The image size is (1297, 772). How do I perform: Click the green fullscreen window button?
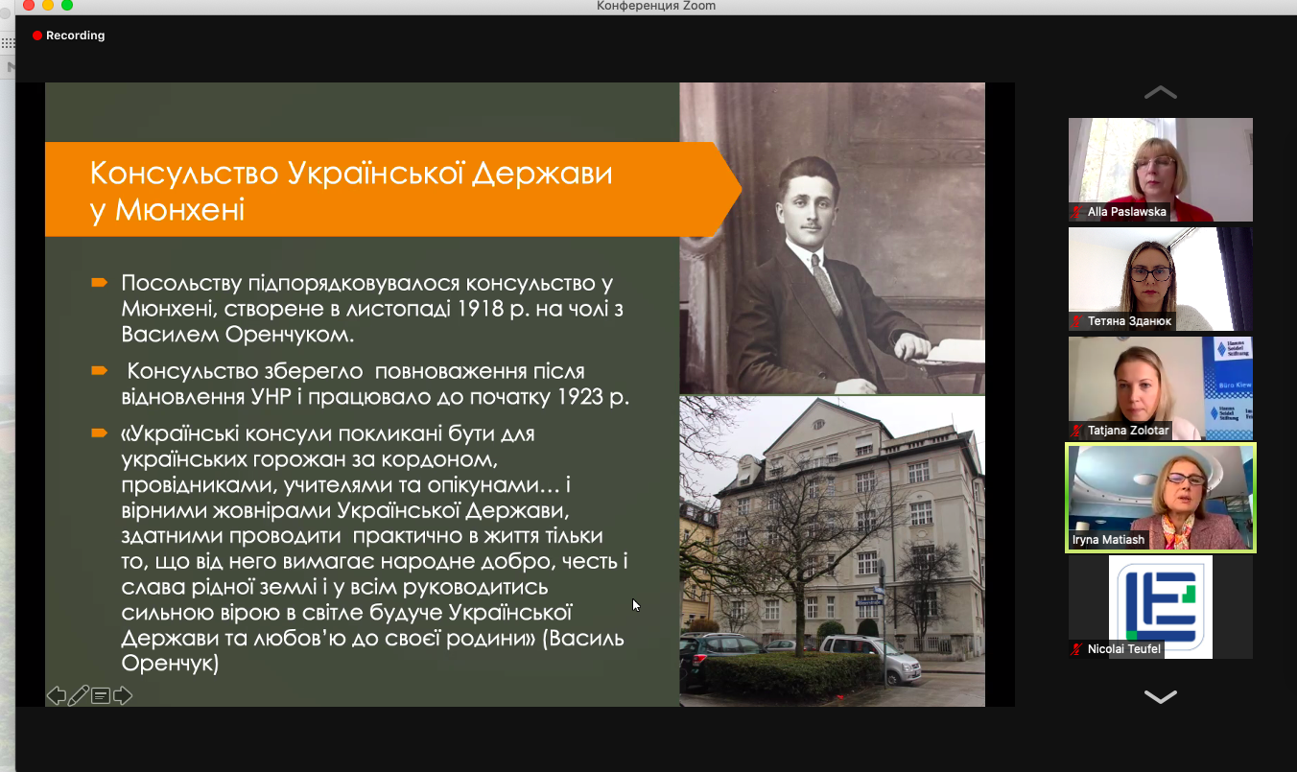coord(67,6)
